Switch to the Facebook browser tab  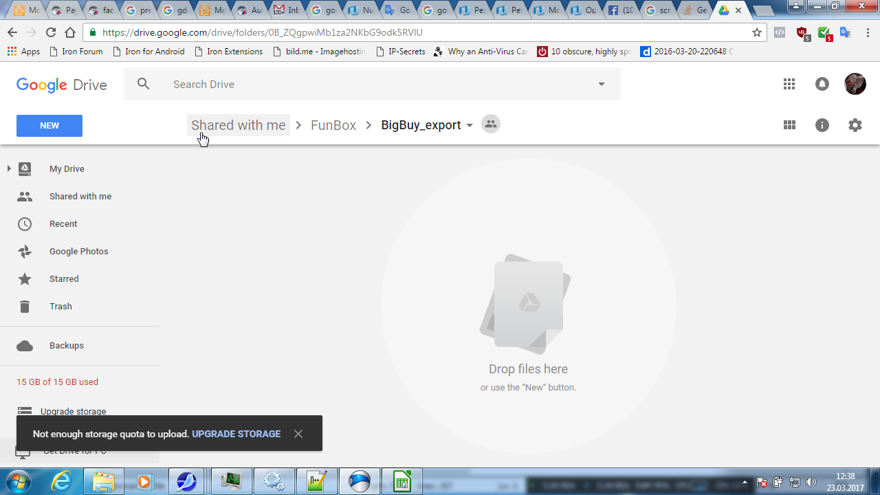pos(621,10)
